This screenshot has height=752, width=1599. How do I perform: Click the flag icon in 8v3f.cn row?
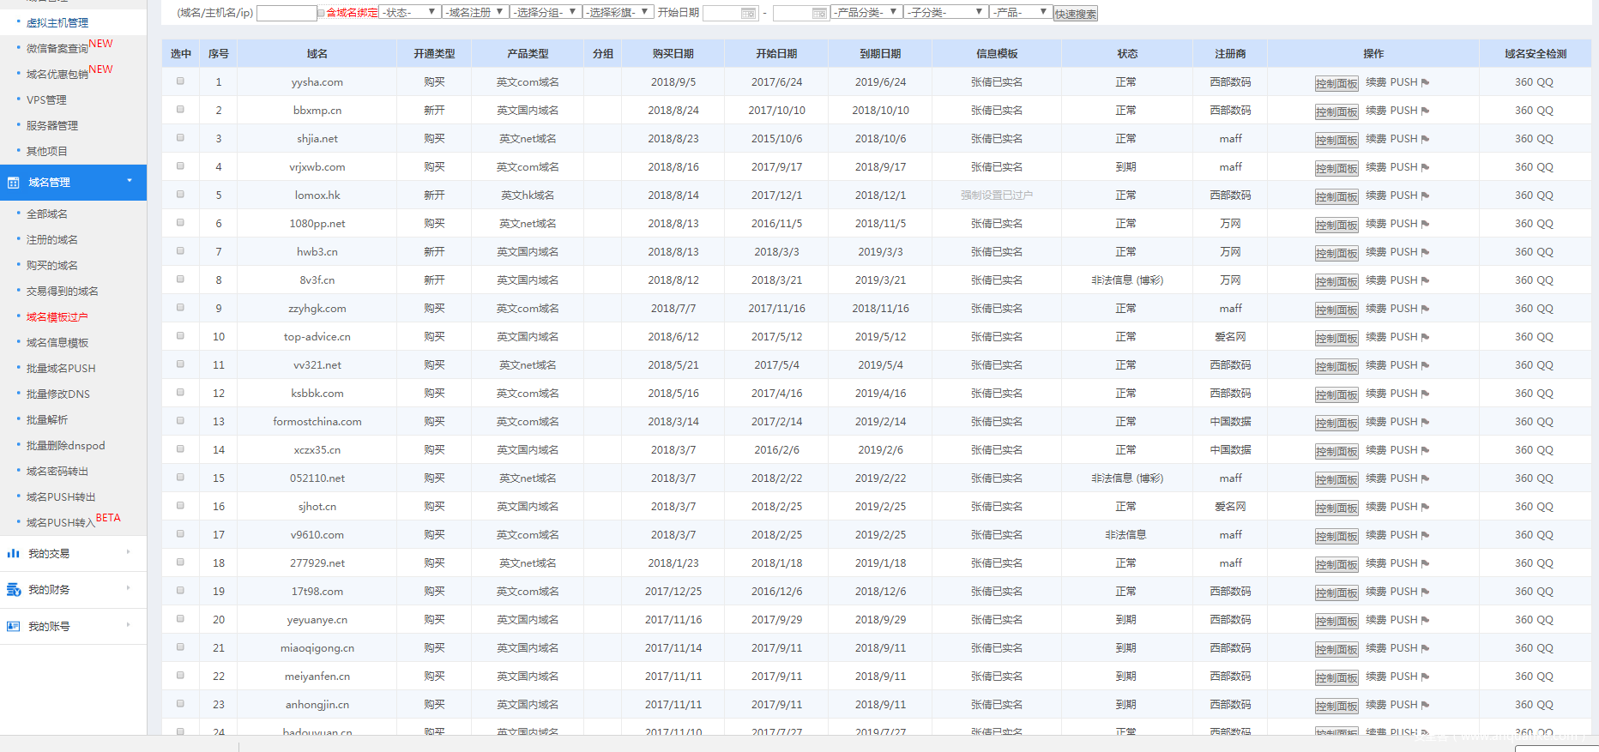point(1425,281)
